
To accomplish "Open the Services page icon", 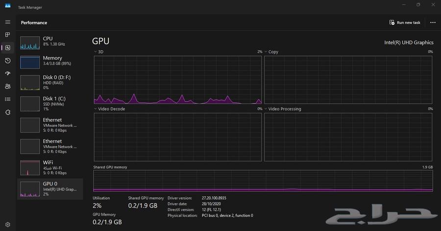I will pos(7,112).
